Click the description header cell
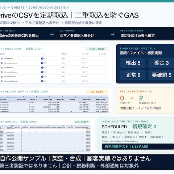This screenshot has height=174, width=174. coord(88,99)
